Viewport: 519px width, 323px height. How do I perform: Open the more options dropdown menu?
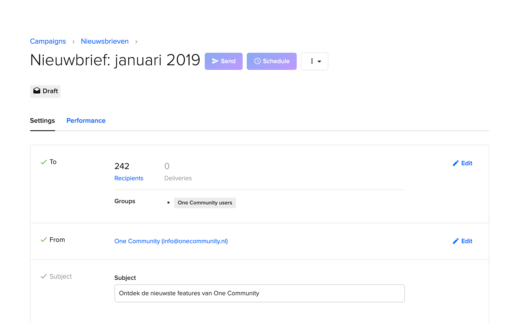[x=314, y=61]
